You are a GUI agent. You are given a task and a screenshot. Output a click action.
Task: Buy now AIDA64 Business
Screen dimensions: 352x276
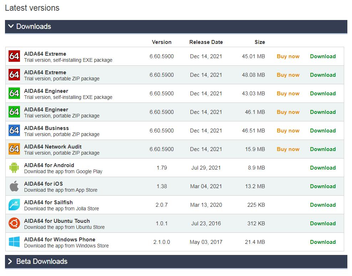click(x=288, y=131)
